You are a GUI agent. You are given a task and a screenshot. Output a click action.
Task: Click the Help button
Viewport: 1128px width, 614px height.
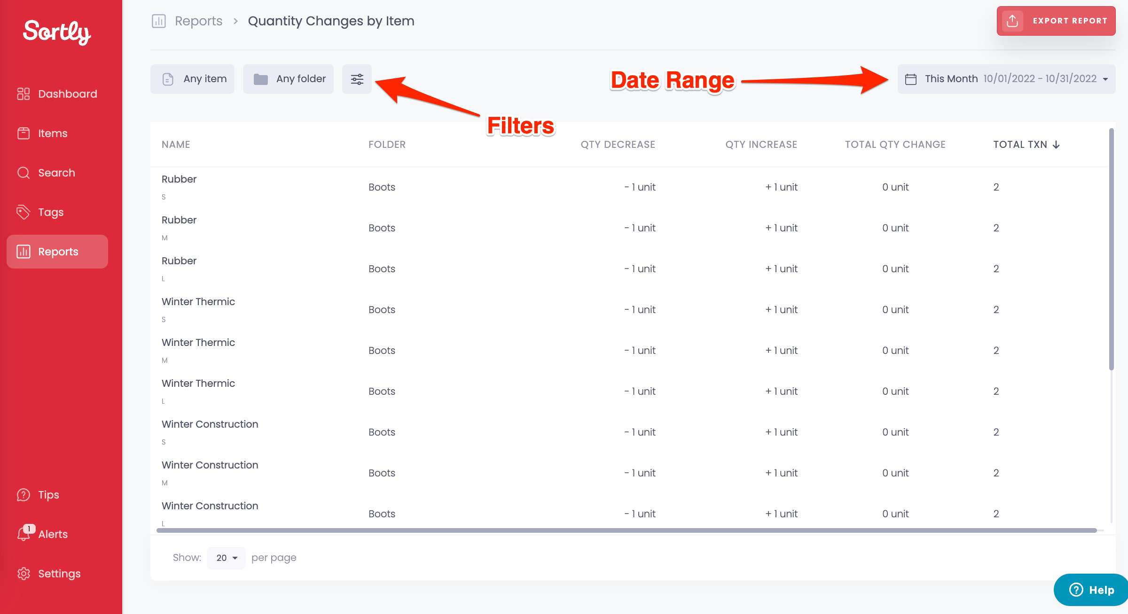point(1091,590)
